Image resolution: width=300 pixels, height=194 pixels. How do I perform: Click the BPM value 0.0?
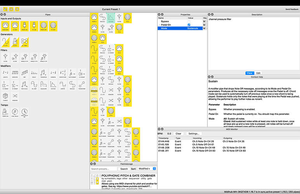(x=169, y=134)
